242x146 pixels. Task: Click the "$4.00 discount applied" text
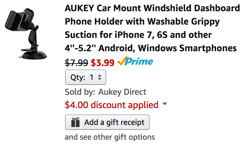point(112,105)
